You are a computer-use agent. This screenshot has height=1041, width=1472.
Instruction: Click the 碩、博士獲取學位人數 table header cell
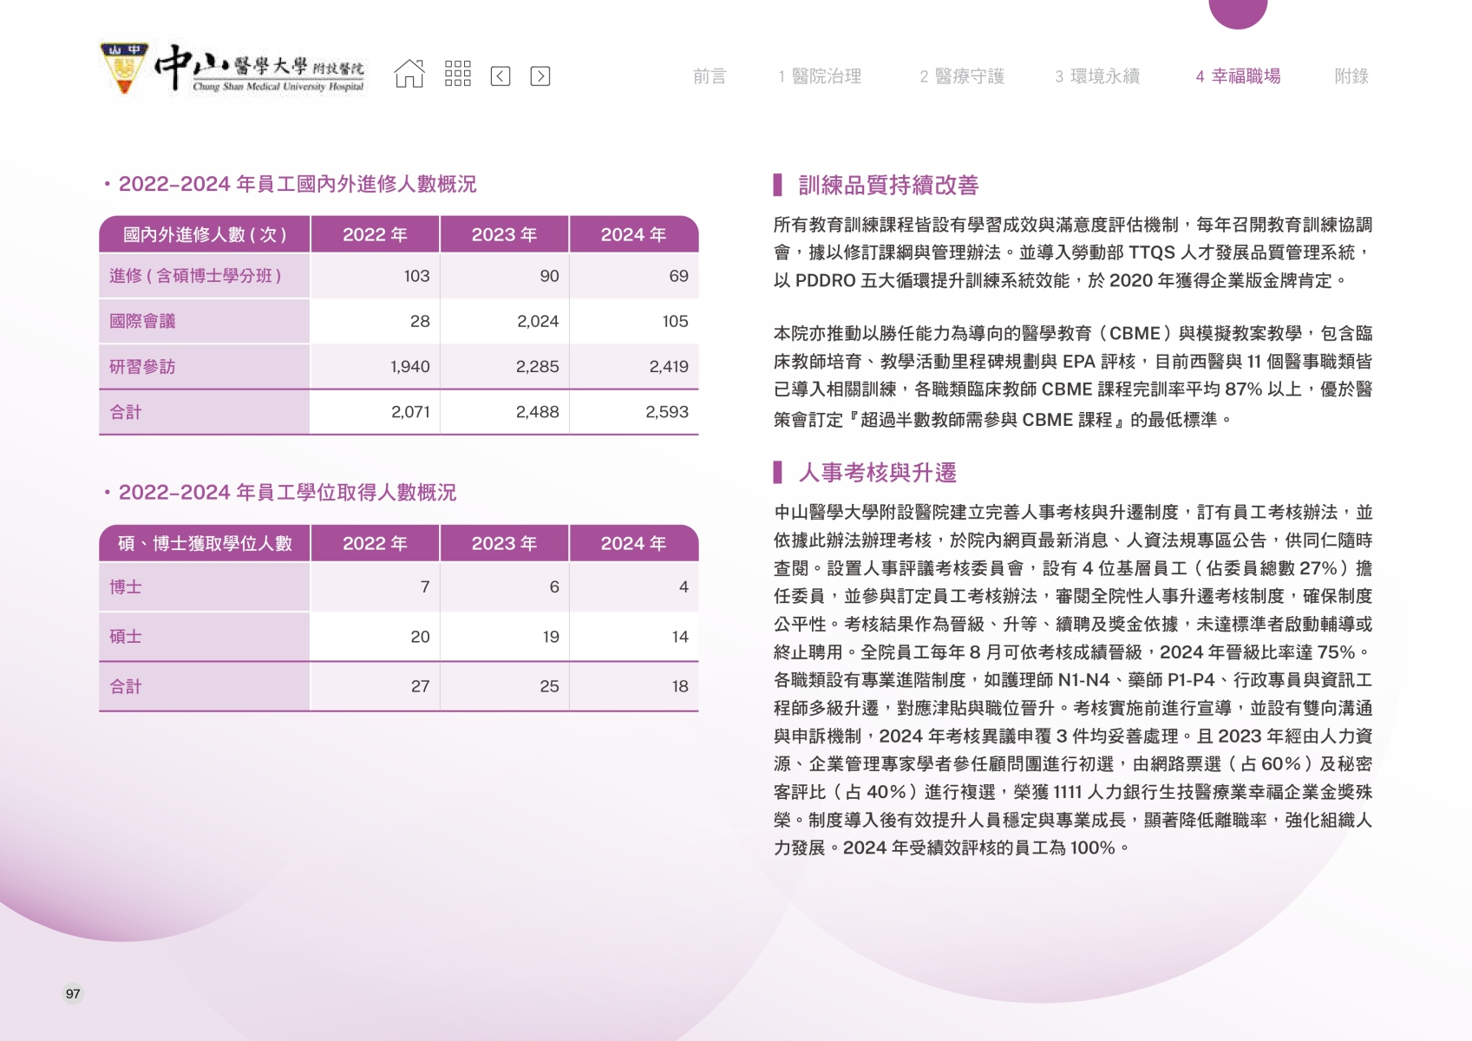click(x=205, y=544)
